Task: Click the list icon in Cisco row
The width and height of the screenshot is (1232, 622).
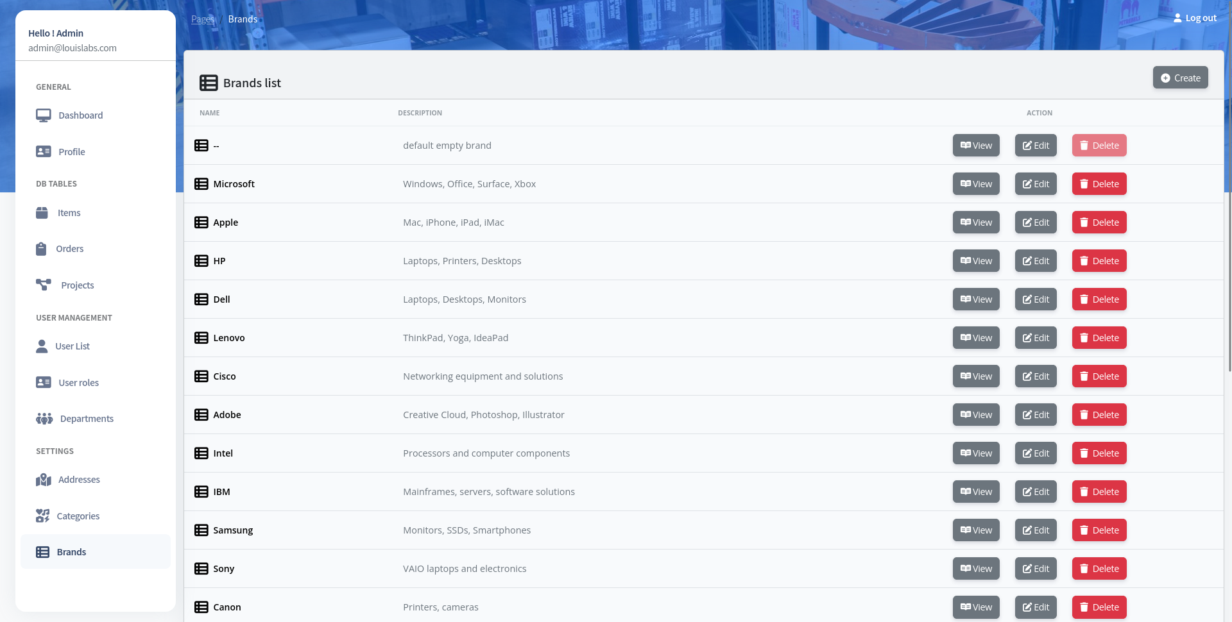Action: click(x=201, y=376)
